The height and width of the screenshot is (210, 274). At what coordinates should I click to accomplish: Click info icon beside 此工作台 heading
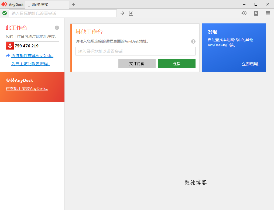coord(57,28)
